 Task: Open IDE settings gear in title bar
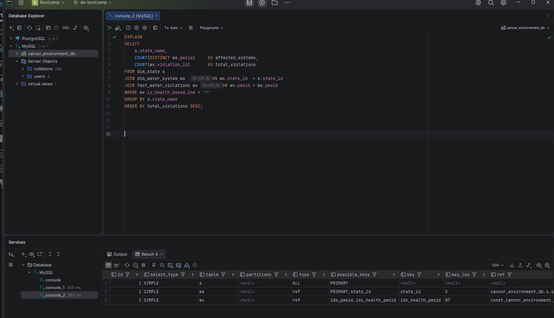tap(504, 3)
